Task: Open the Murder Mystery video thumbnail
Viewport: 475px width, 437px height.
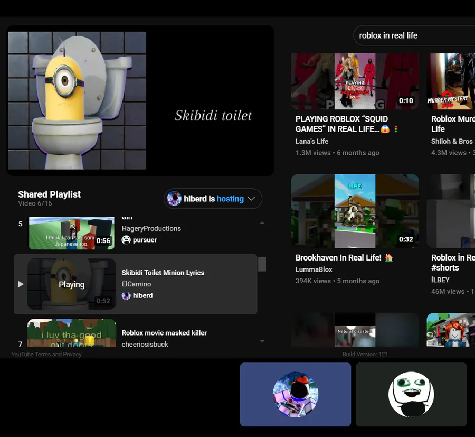Action: pos(451,81)
